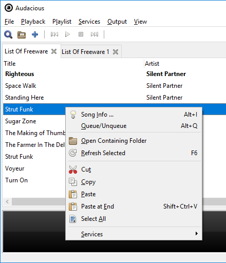The width and height of the screenshot is (226, 263).
Task: Open the Playback menu
Action: (33, 22)
